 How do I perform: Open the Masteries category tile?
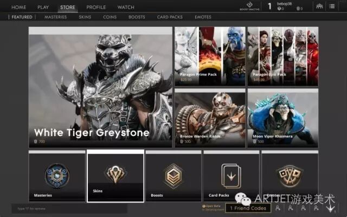tap(57, 176)
